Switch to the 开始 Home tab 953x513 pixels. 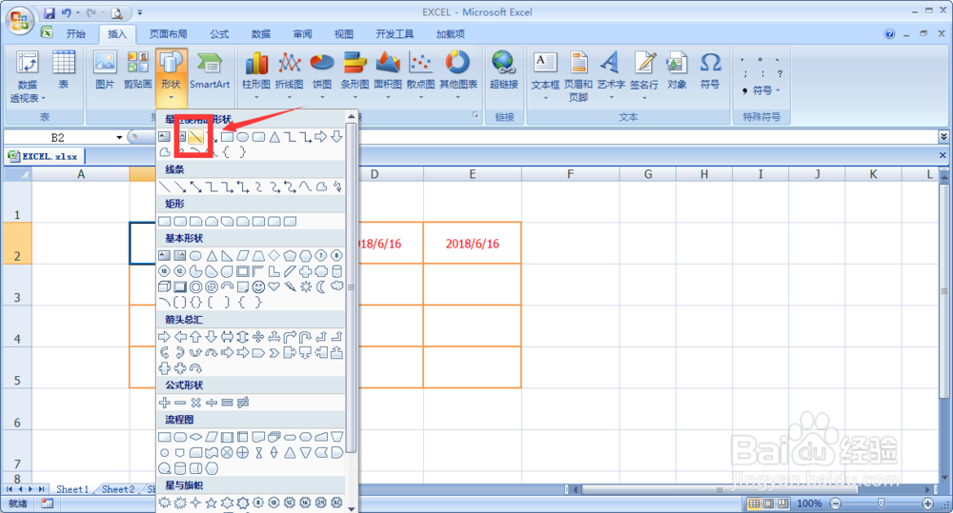76,34
